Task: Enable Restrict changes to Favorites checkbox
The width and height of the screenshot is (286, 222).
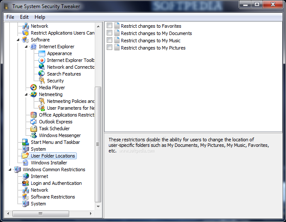Action: pos(109,26)
